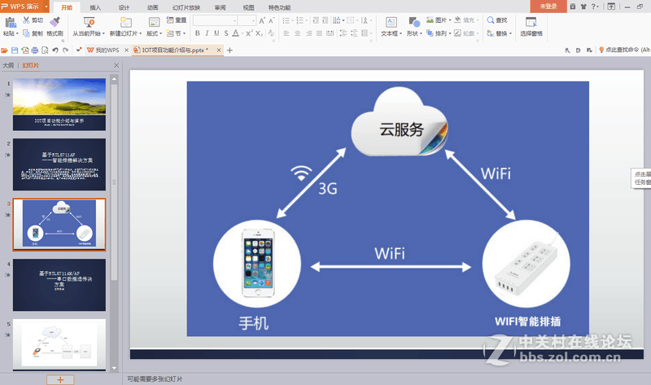Open the skin (shirt) icon in title bar

583,7
